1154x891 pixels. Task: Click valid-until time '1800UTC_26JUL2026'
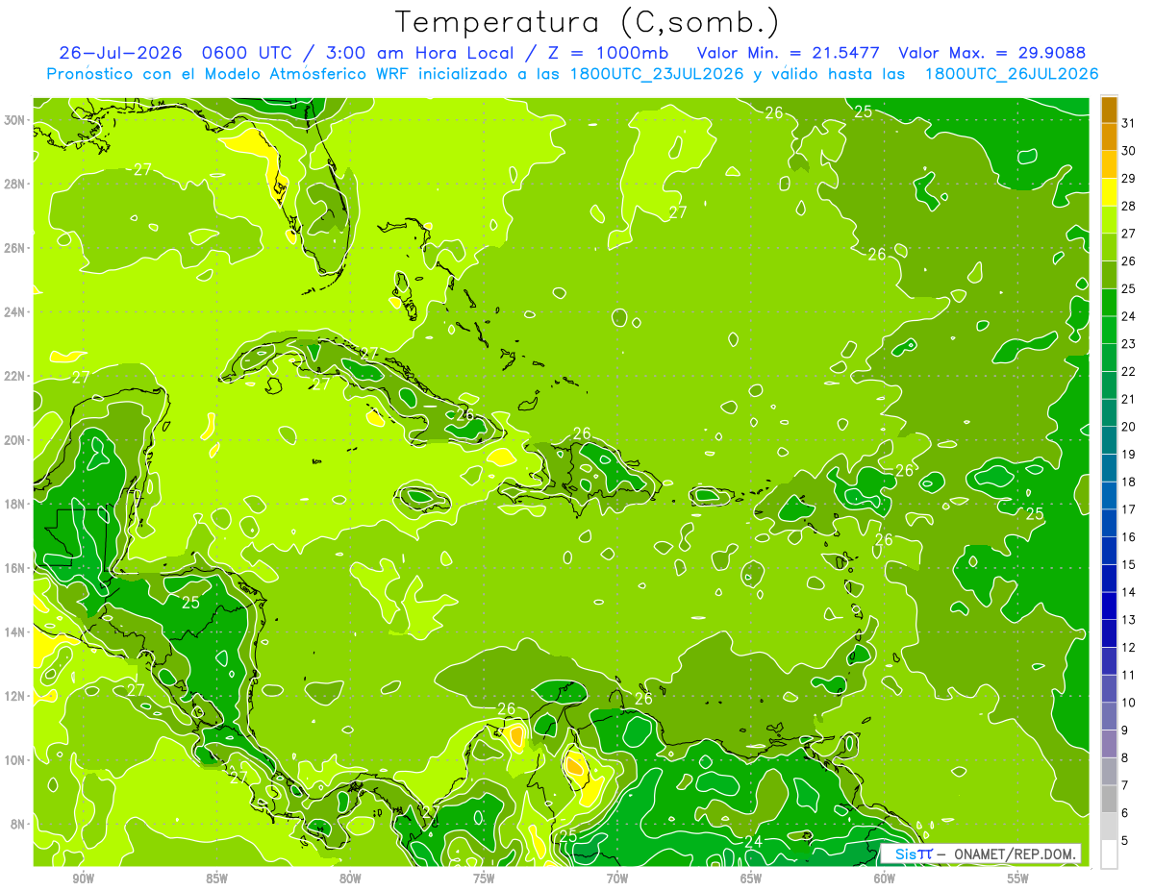(1012, 74)
